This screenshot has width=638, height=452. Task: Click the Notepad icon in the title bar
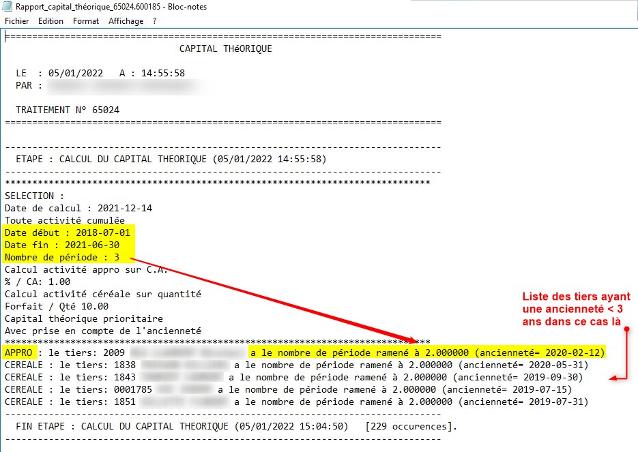tap(8, 7)
